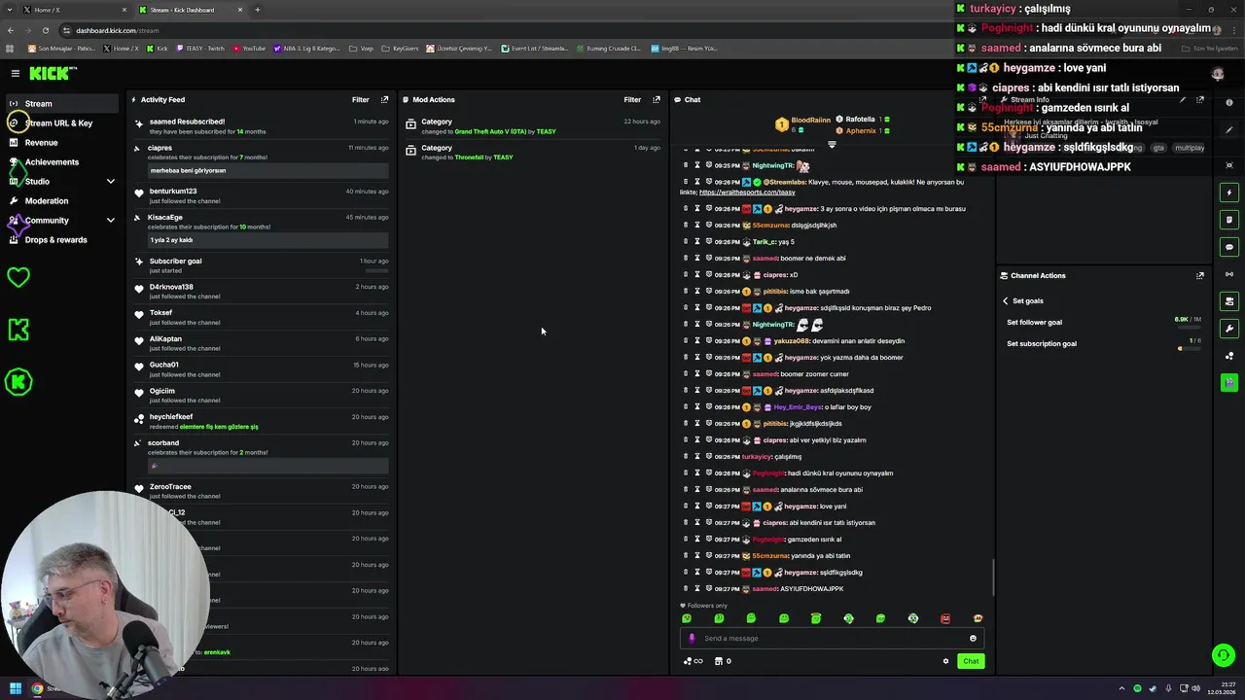Collapse chat with the arrow under pinned users
Viewport: 1245px width, 700px height.
[x=832, y=145]
